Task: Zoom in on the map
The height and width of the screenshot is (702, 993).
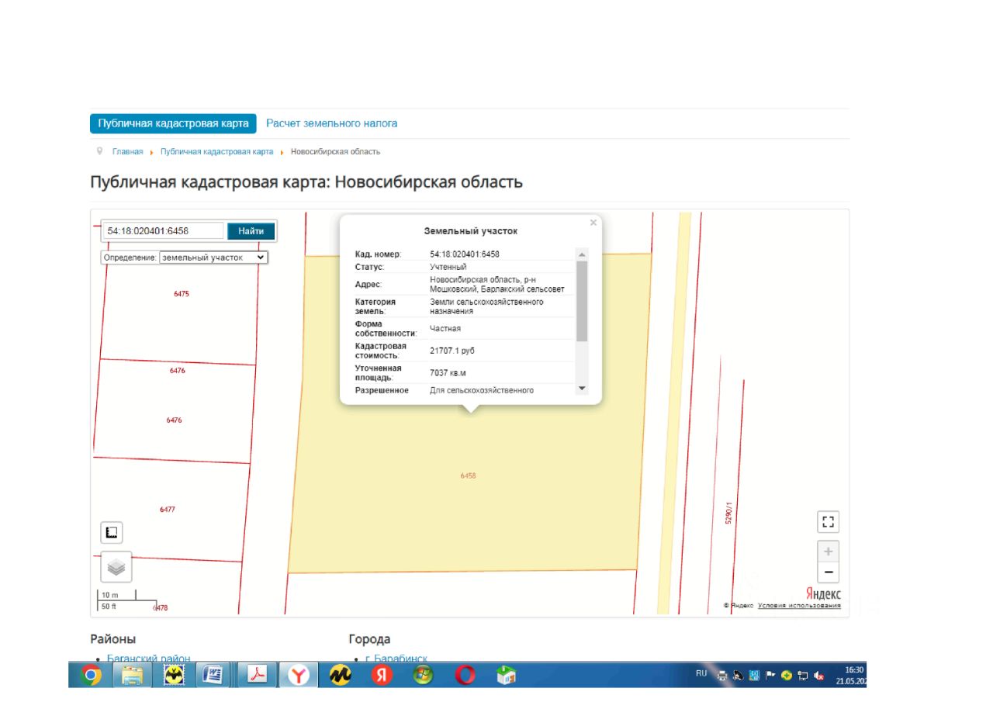Action: click(x=828, y=552)
